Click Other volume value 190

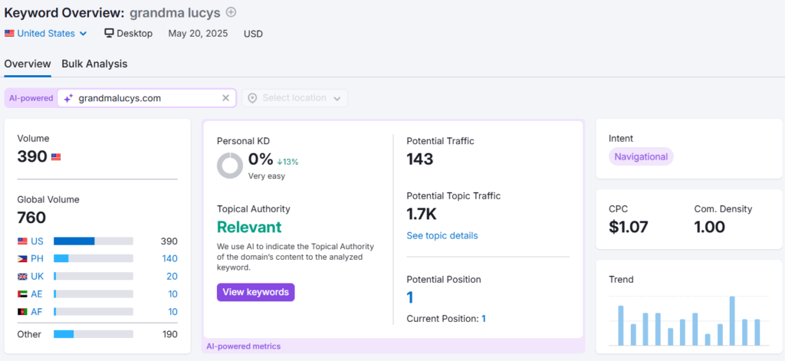coord(170,334)
